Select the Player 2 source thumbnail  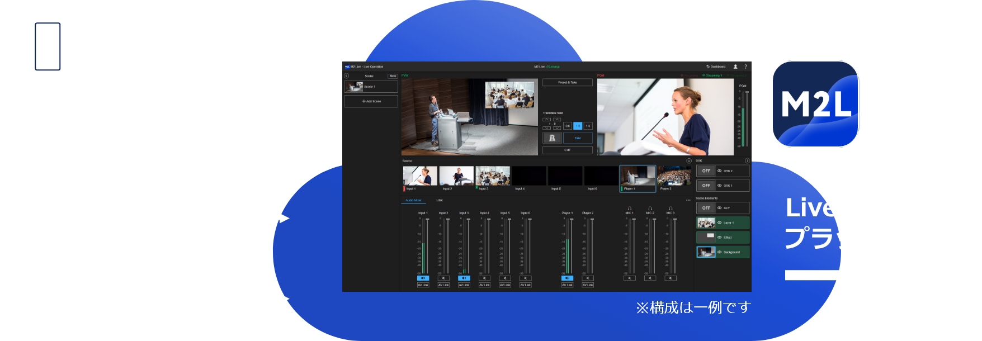point(674,177)
